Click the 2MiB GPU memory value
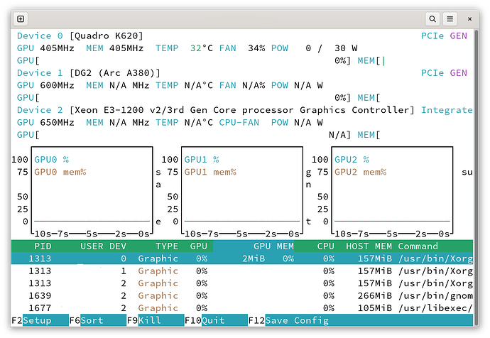490x338 pixels. (x=254, y=258)
